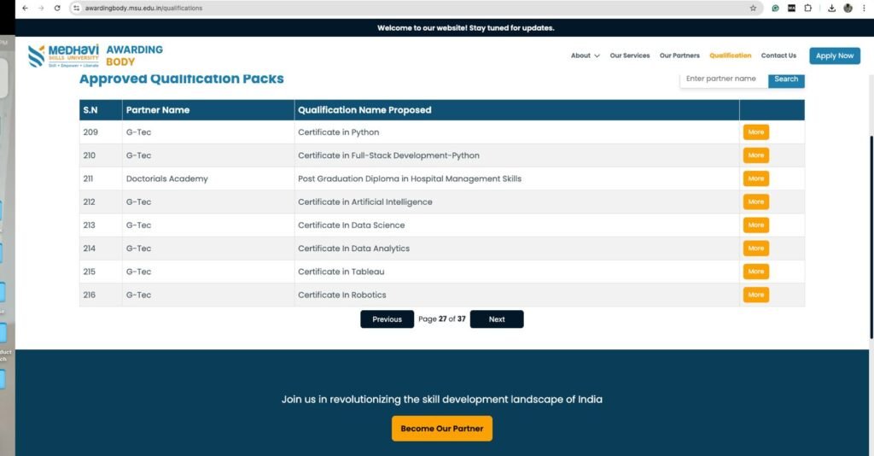This screenshot has height=456, width=874.
Task: Go to the Next page
Action: 497,319
